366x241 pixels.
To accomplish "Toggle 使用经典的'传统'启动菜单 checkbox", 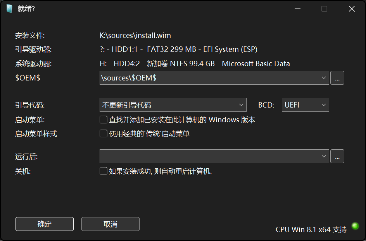I will click(x=104, y=134).
